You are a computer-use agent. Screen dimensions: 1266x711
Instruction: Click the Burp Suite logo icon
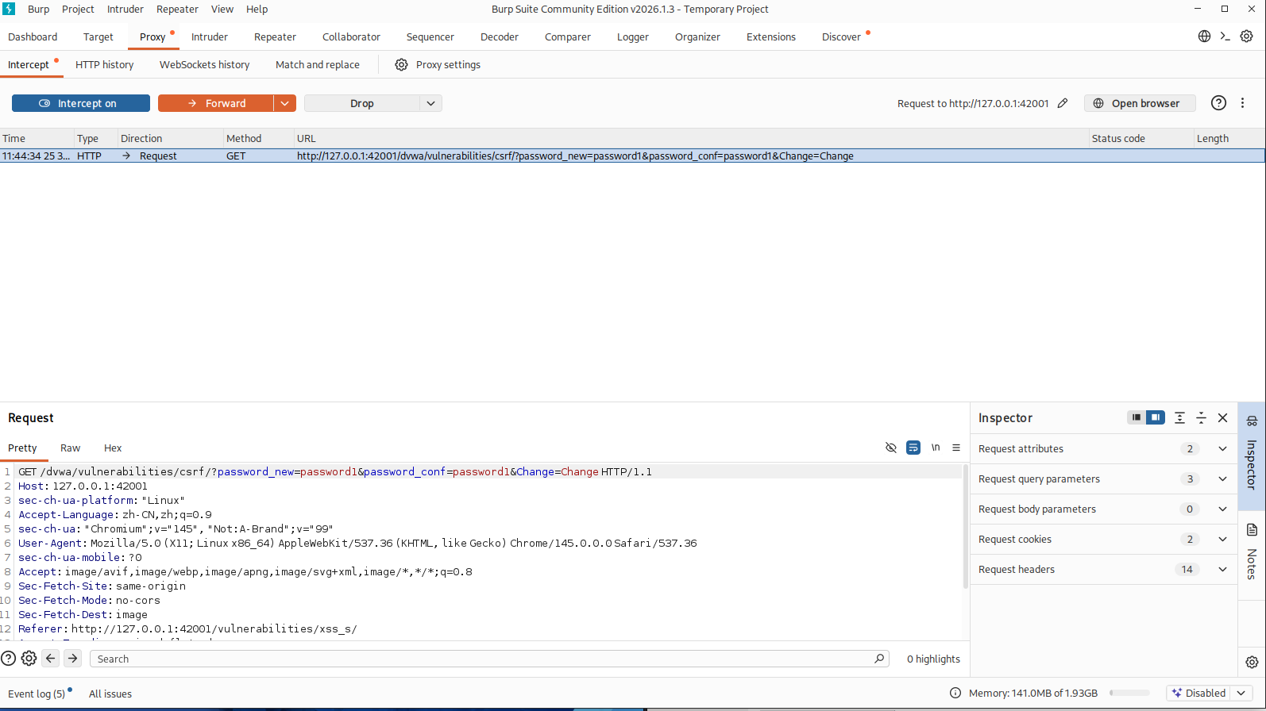point(9,9)
